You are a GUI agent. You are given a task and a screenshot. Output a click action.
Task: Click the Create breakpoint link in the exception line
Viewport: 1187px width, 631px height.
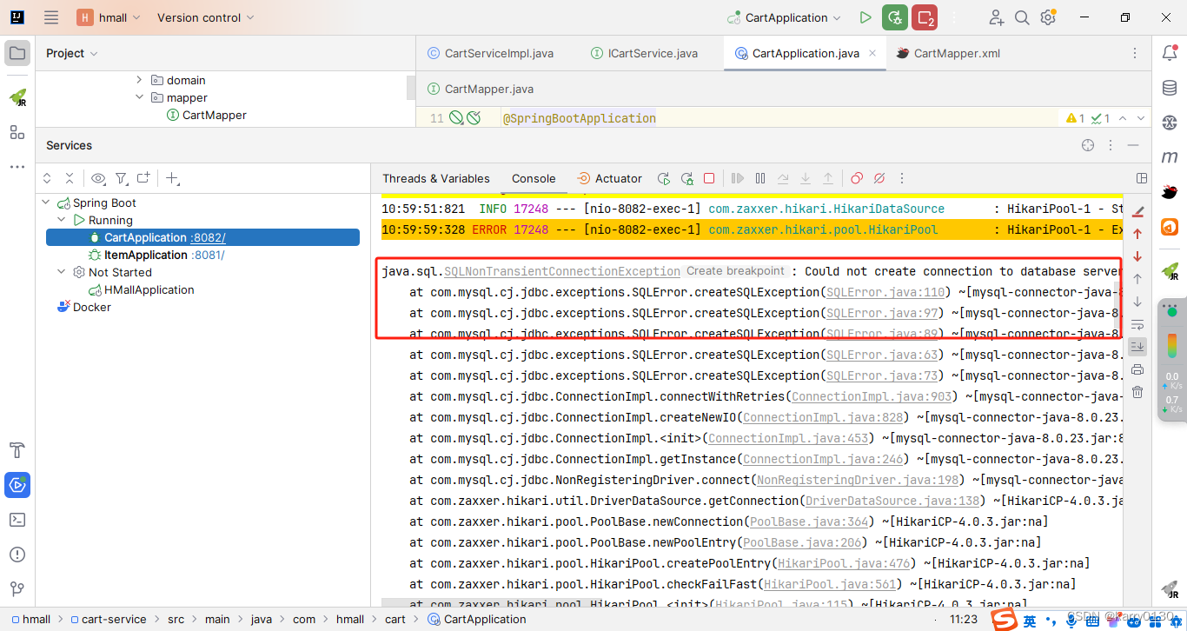735,270
